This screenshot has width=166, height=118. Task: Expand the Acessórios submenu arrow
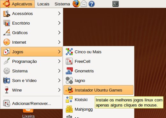(x=59, y=13)
